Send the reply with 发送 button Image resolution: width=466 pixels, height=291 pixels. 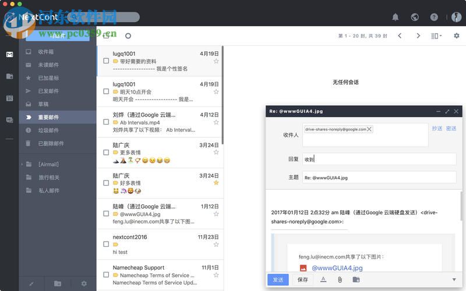tap(278, 280)
